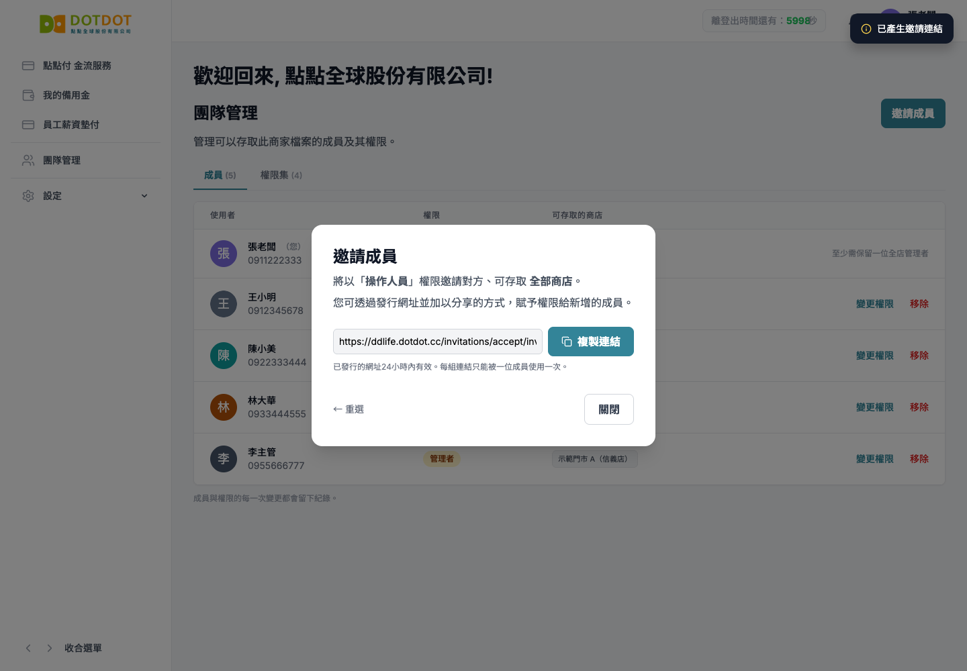
Task: Click the 示範門市 A（信義店）tag
Action: click(595, 459)
